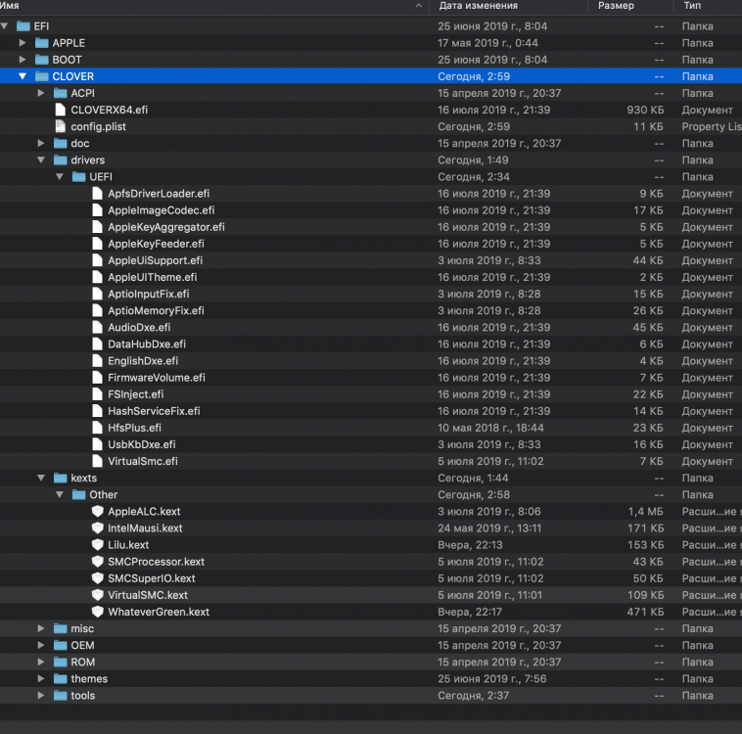Expand the ACPI folder
The image size is (742, 734).
coord(41,93)
